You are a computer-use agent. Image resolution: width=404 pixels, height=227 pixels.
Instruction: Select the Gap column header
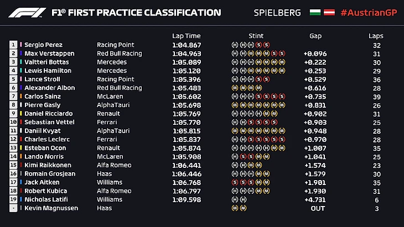[x=315, y=36]
